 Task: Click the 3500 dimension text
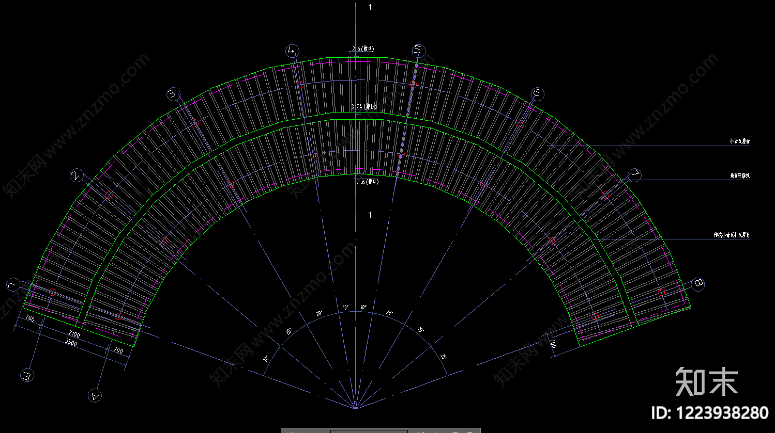70,343
